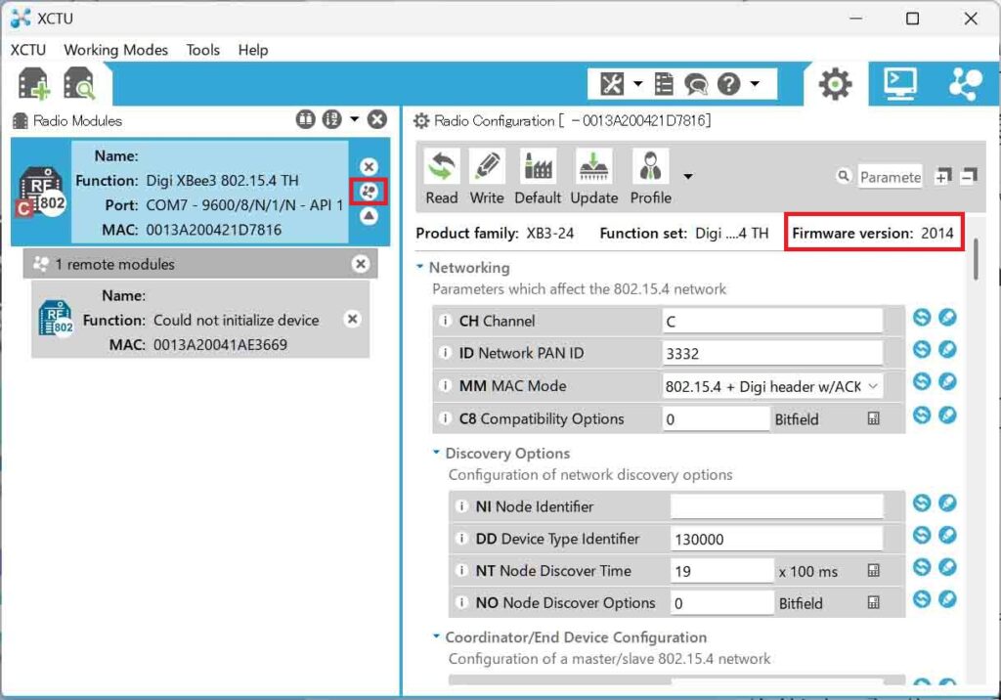Open the Radio Modules sort dropdown arrow
Viewport: 1001px width, 700px height.
click(x=354, y=119)
